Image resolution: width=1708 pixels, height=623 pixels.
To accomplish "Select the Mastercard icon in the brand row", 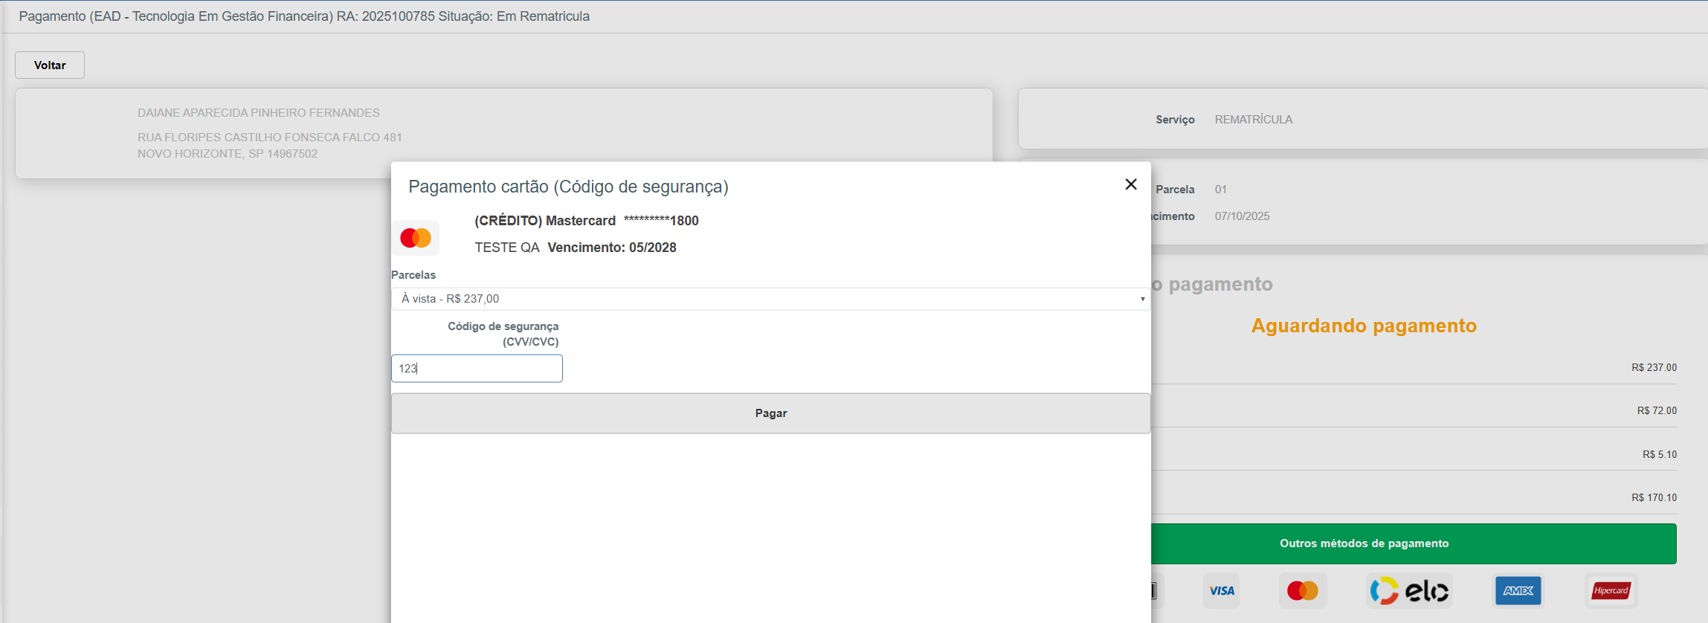I will tap(1302, 591).
